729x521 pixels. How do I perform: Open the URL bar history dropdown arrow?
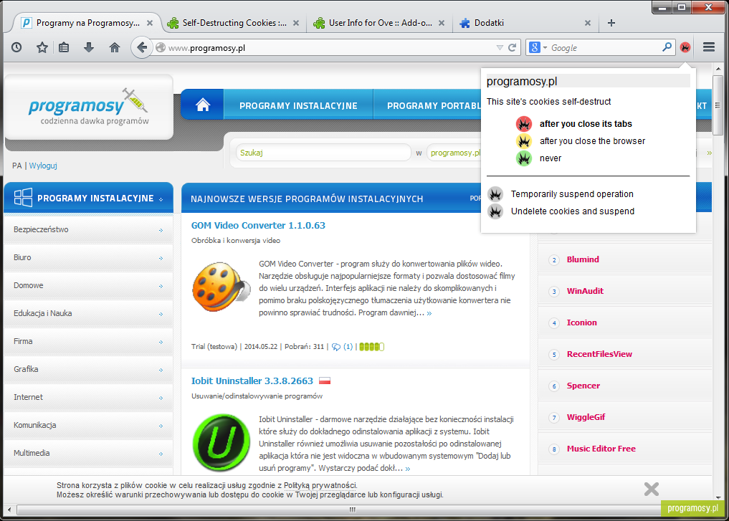[500, 47]
